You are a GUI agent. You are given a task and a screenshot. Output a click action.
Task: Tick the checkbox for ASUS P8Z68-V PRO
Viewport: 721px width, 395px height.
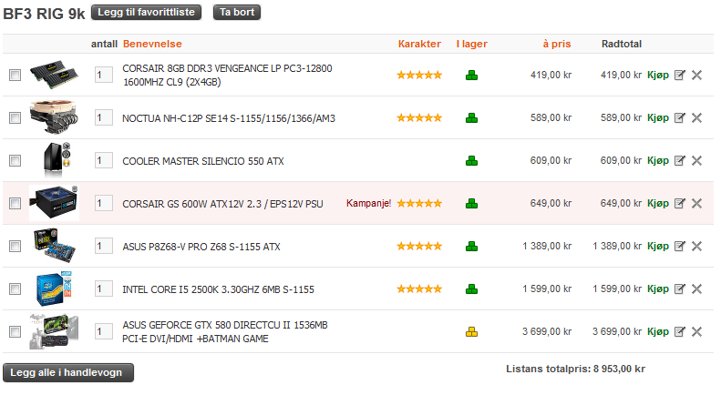click(x=15, y=246)
